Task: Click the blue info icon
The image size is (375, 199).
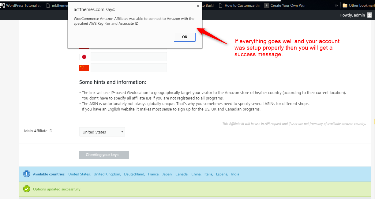Action: [27, 174]
